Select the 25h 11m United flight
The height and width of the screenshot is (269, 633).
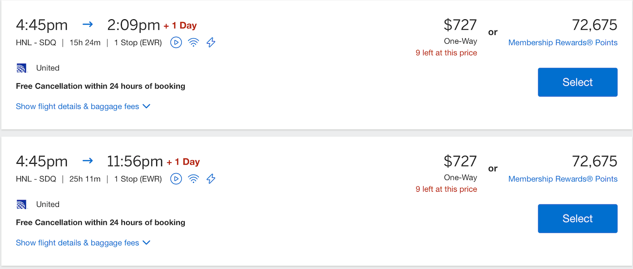tap(577, 218)
